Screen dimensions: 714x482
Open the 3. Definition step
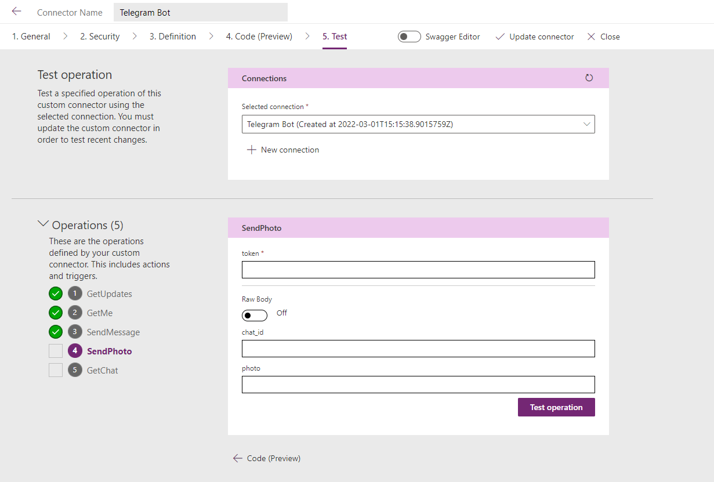(x=173, y=37)
